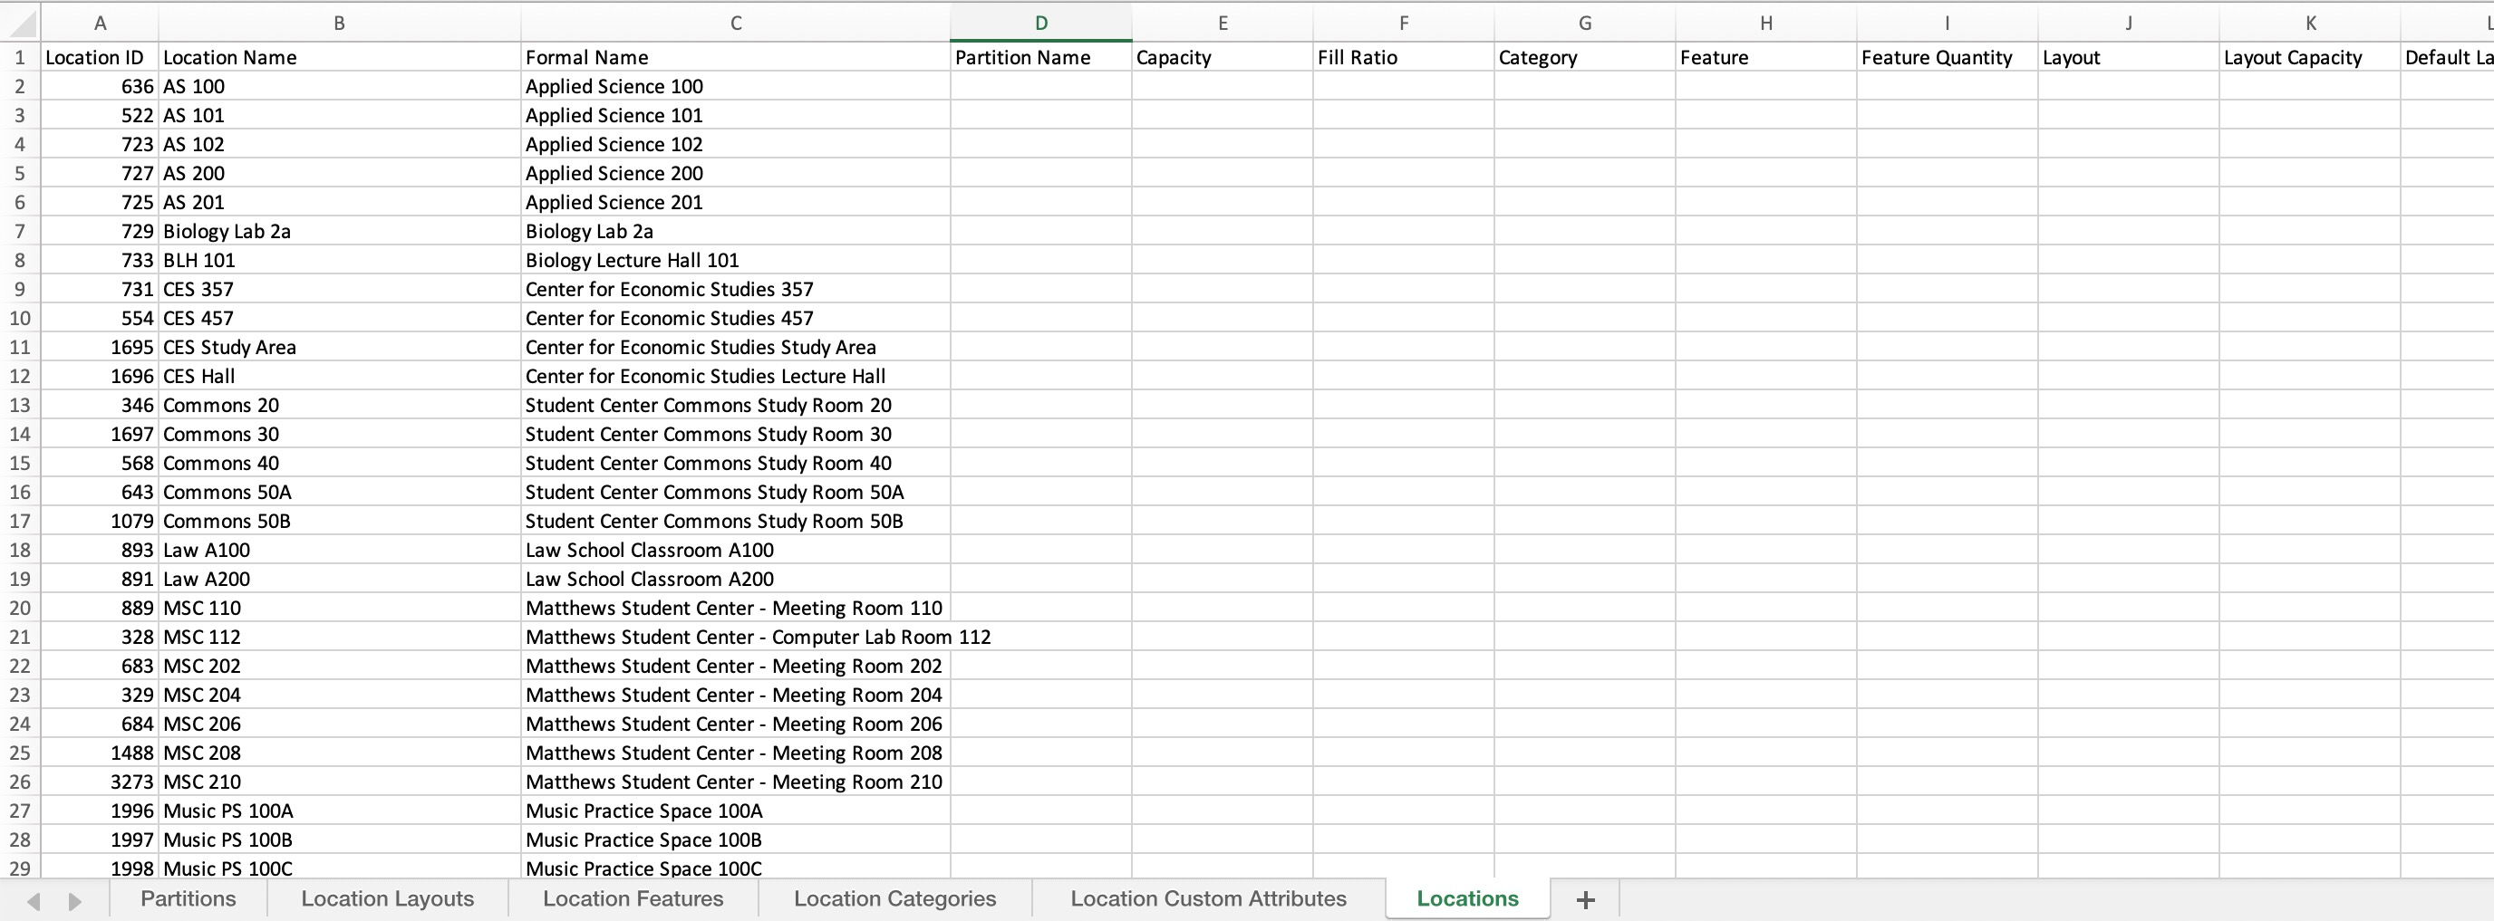Go to previous sheet tab arrow
This screenshot has width=2494, height=921.
[x=34, y=901]
